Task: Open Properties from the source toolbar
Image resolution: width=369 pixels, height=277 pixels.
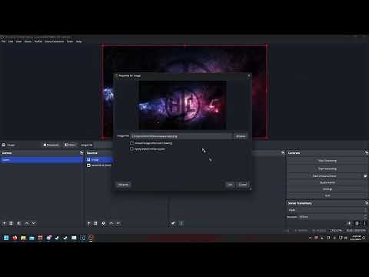Action: point(51,145)
